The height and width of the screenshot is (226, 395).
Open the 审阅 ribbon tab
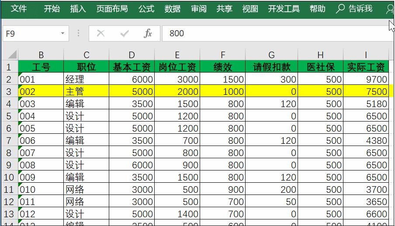(199, 9)
